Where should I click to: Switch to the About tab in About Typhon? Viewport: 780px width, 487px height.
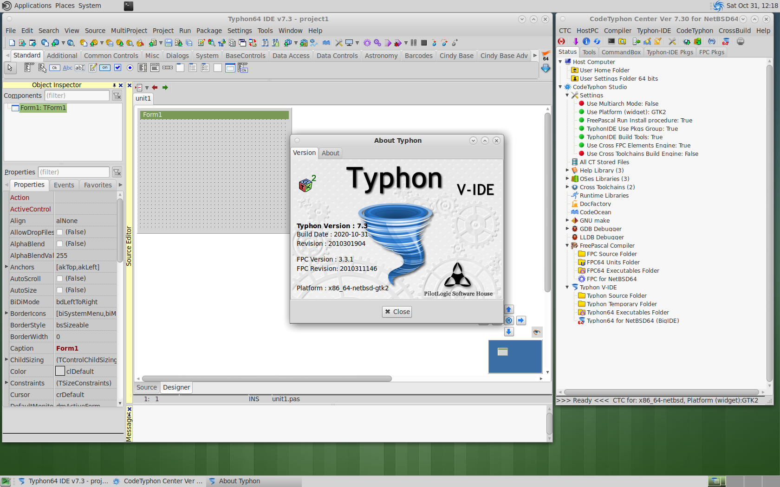point(331,153)
